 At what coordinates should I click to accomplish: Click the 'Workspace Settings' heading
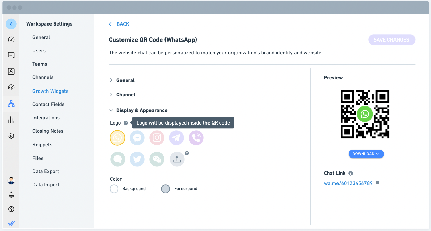(49, 24)
